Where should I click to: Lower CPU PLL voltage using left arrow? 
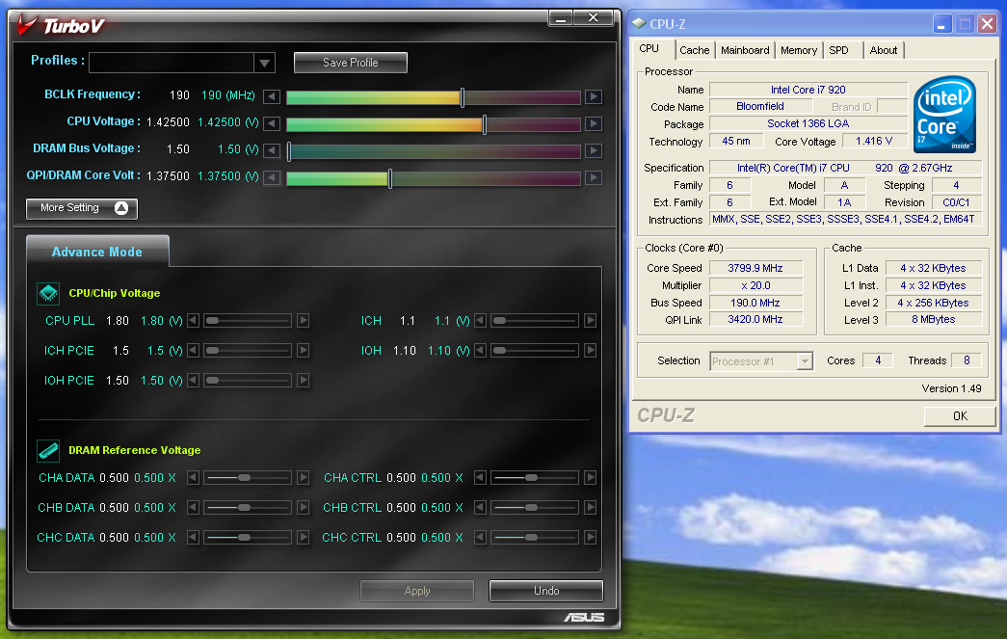[194, 320]
